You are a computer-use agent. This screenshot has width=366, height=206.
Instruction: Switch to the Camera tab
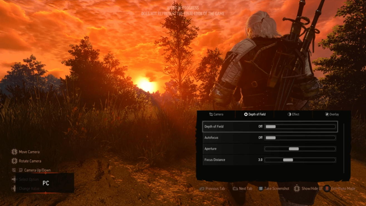click(216, 114)
